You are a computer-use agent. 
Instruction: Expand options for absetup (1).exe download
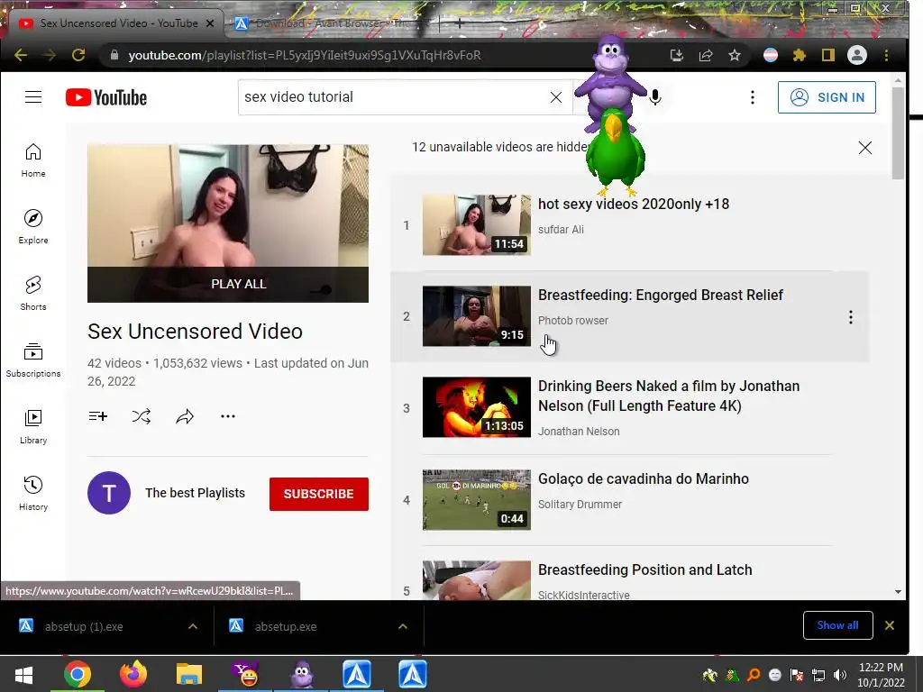[x=193, y=627]
